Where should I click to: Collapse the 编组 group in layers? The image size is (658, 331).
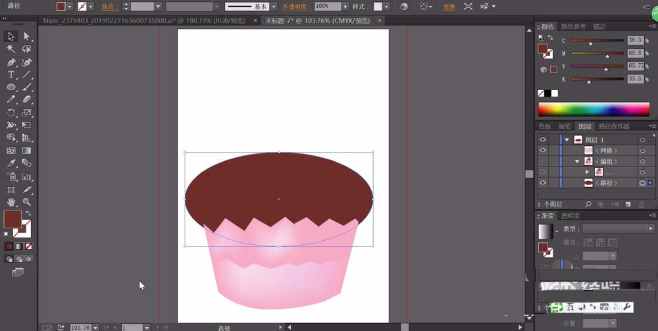pyautogui.click(x=578, y=161)
